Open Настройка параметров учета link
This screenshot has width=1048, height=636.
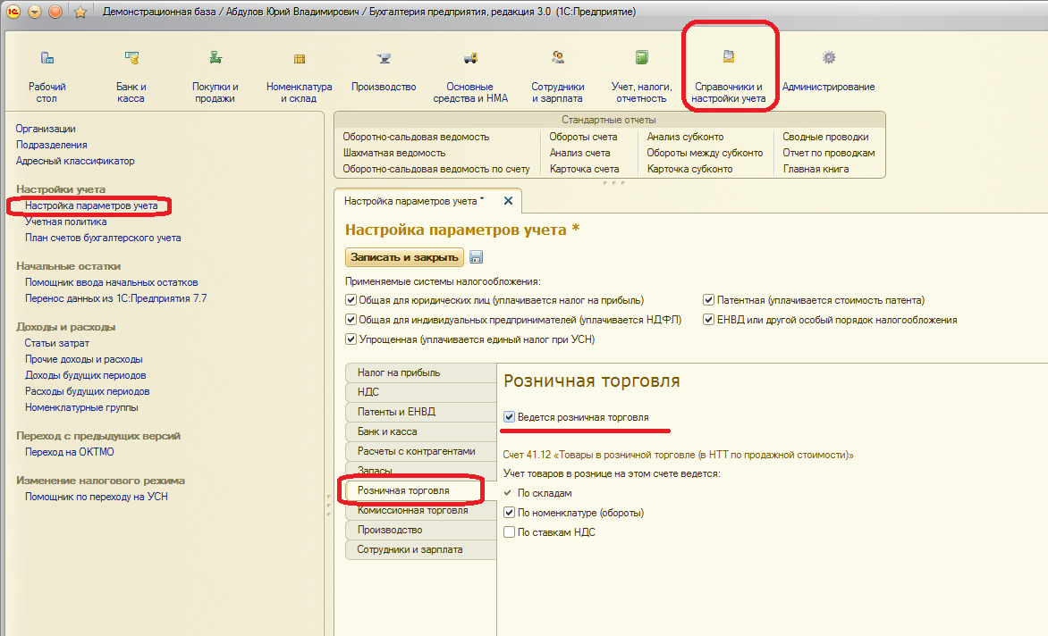click(91, 205)
